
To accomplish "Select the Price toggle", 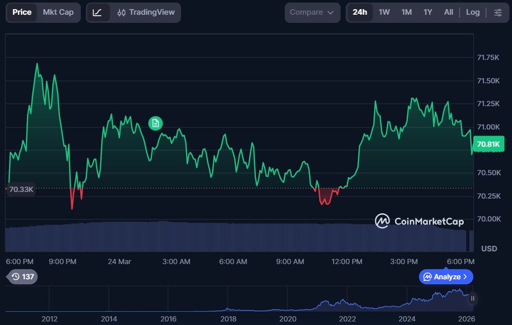I will 22,12.
